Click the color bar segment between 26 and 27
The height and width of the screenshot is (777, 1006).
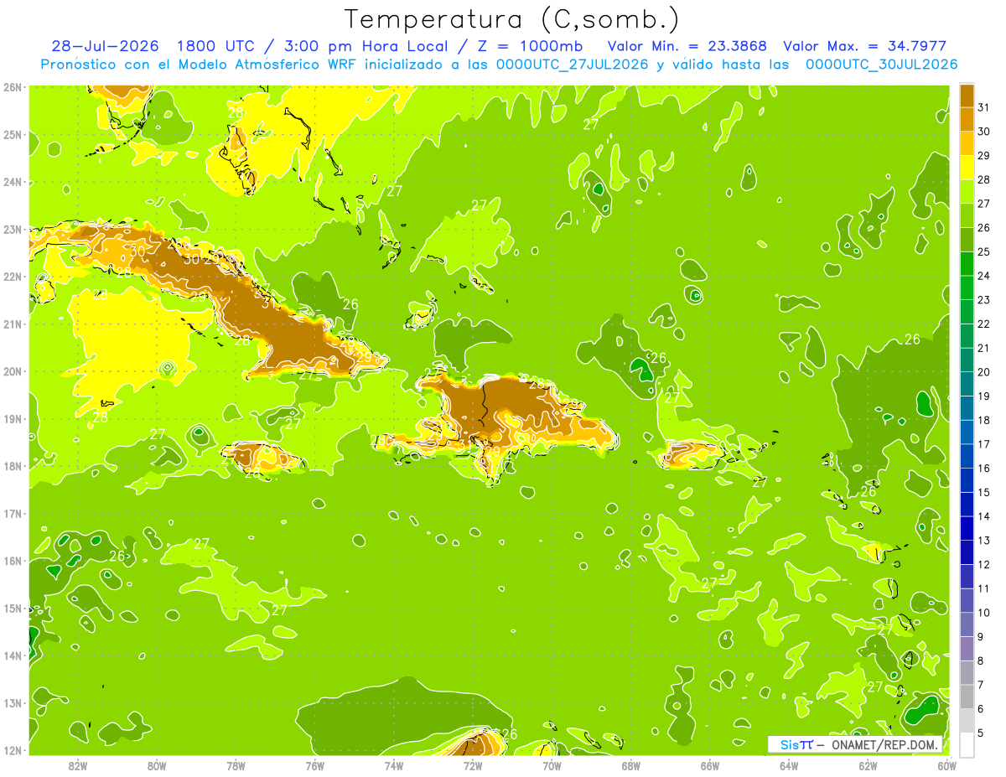[x=967, y=215]
